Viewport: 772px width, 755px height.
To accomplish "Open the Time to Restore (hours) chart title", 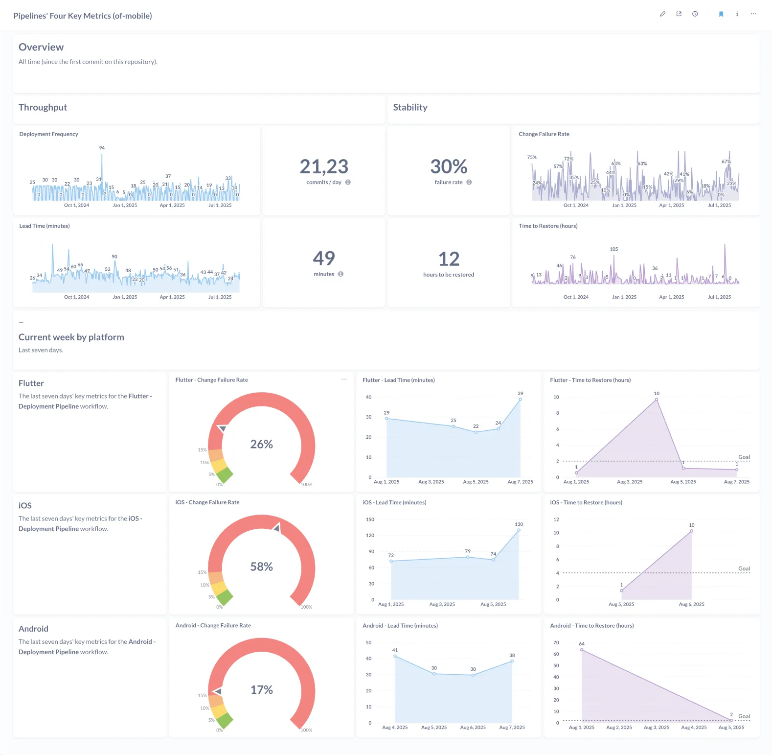I will pos(548,226).
